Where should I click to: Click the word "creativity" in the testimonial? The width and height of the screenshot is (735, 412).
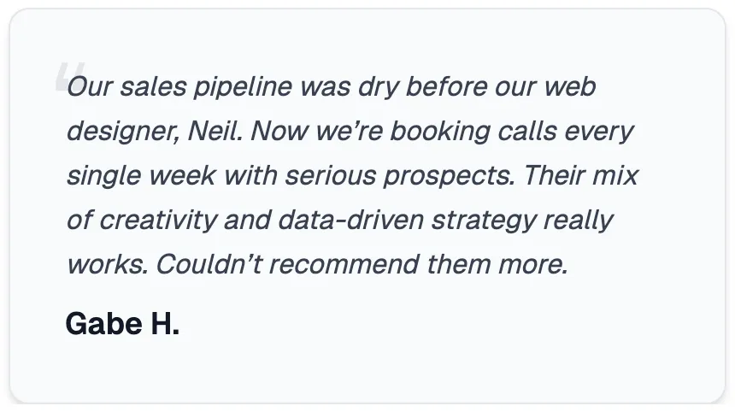158,221
